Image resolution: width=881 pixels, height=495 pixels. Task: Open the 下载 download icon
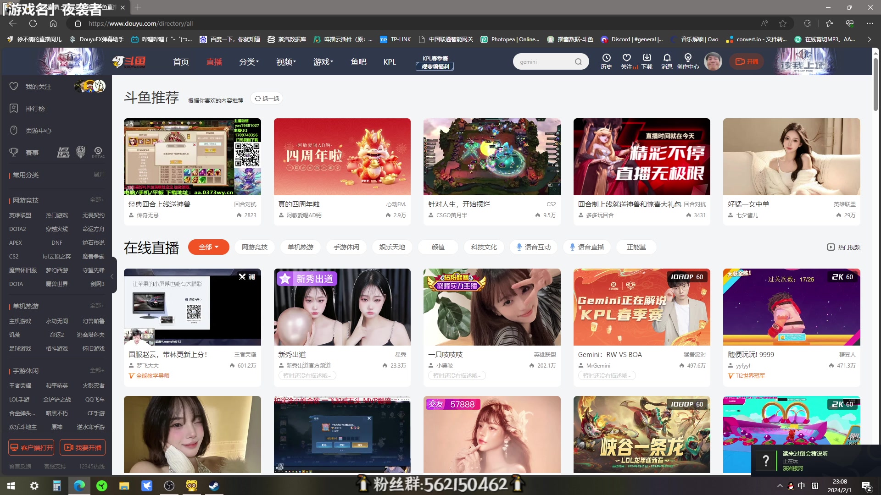(x=647, y=61)
